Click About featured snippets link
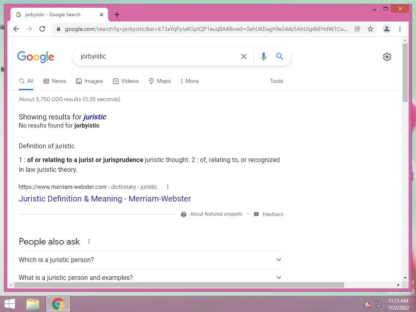416x312 pixels. [216, 214]
